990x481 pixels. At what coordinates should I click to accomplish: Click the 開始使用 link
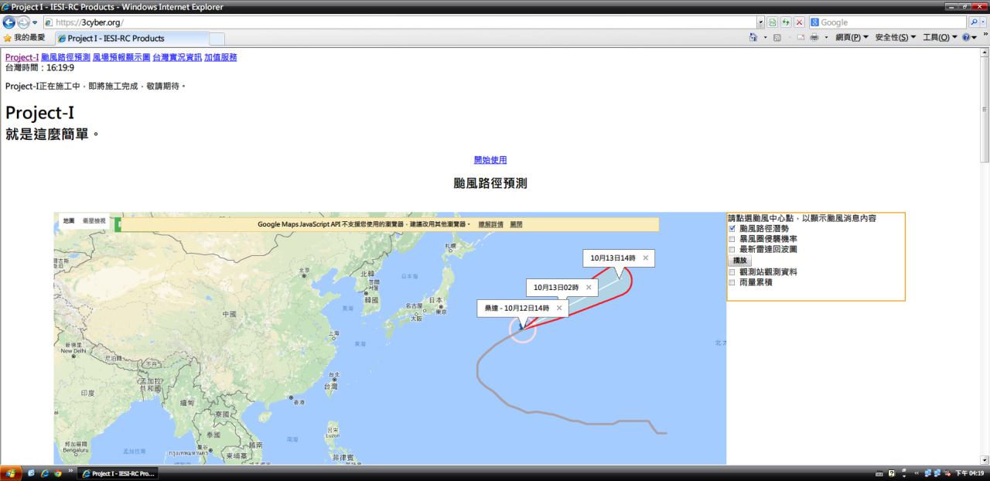click(490, 160)
